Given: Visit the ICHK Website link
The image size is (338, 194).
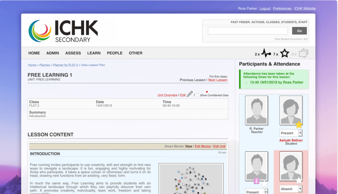Looking at the screenshot, I should (305, 8).
